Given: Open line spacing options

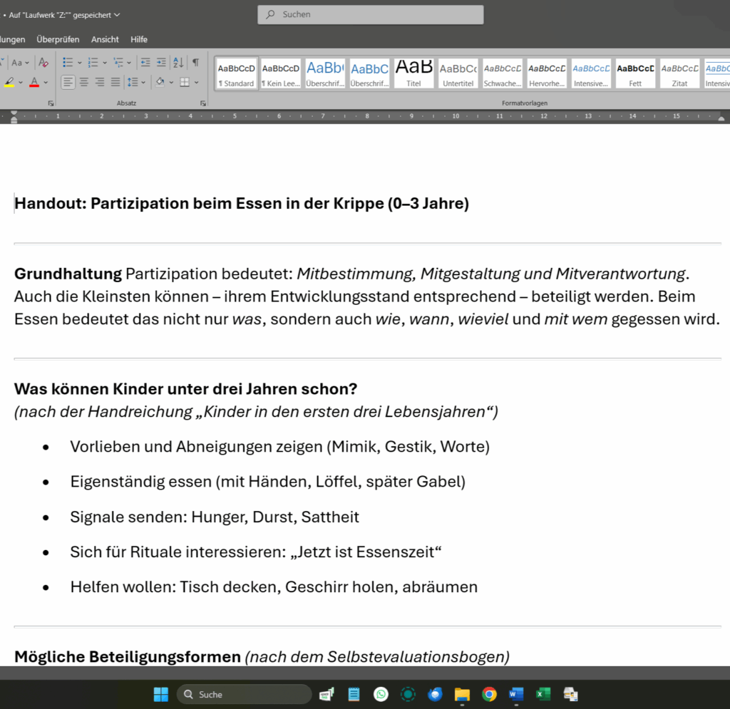Looking at the screenshot, I should click(x=133, y=83).
